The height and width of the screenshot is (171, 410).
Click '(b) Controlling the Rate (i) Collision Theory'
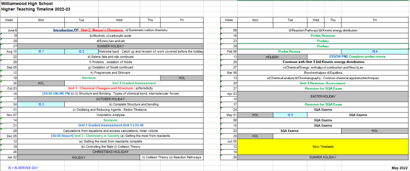(x=111, y=147)
